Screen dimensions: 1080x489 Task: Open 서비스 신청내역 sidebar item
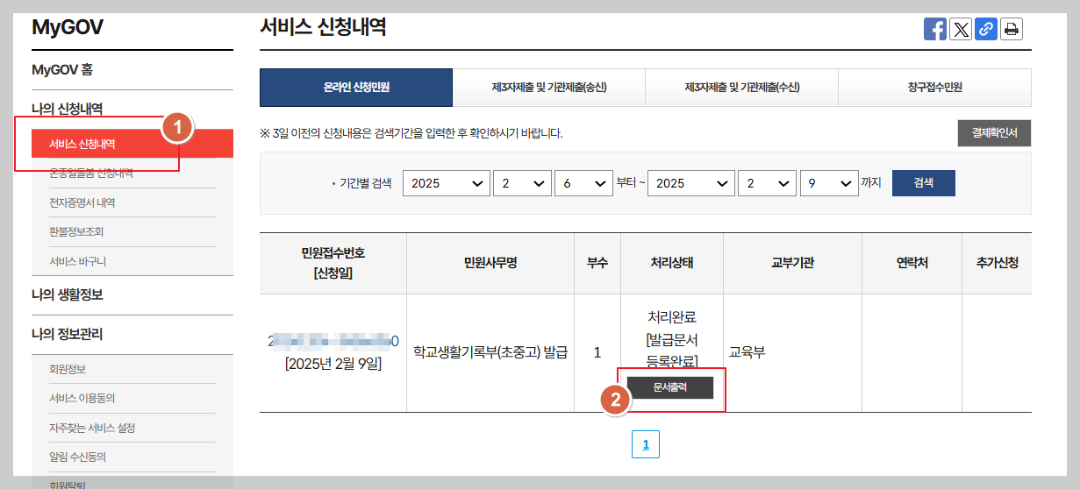[x=132, y=144]
